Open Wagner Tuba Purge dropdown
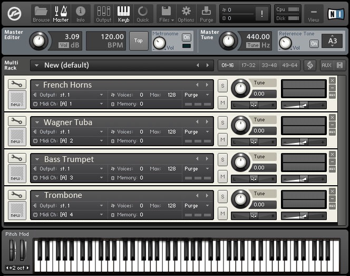The width and height of the screenshot is (350, 276). (207, 132)
